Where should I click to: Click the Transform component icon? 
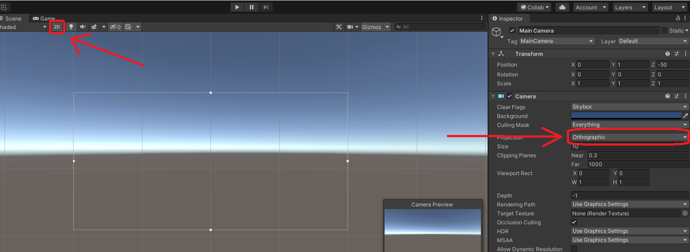[x=501, y=54]
